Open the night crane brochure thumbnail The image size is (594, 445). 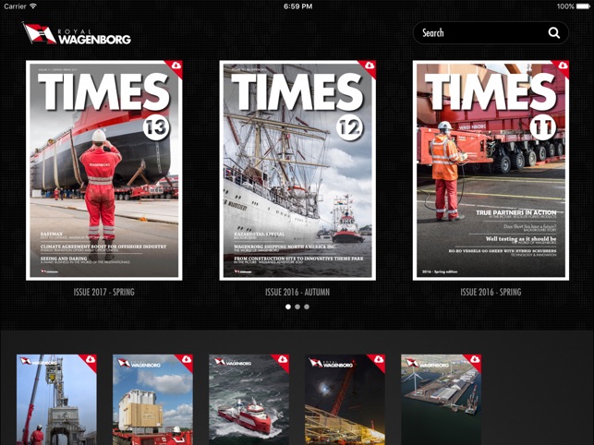click(x=345, y=400)
